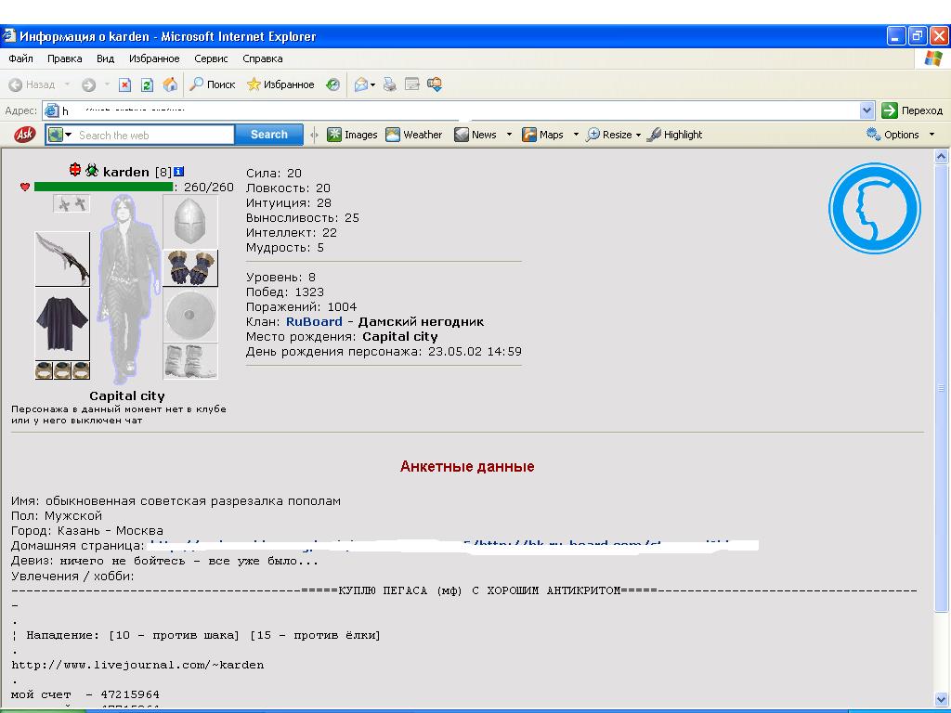Select the blue gloves equipment slot
The image size is (951, 713).
[x=189, y=268]
